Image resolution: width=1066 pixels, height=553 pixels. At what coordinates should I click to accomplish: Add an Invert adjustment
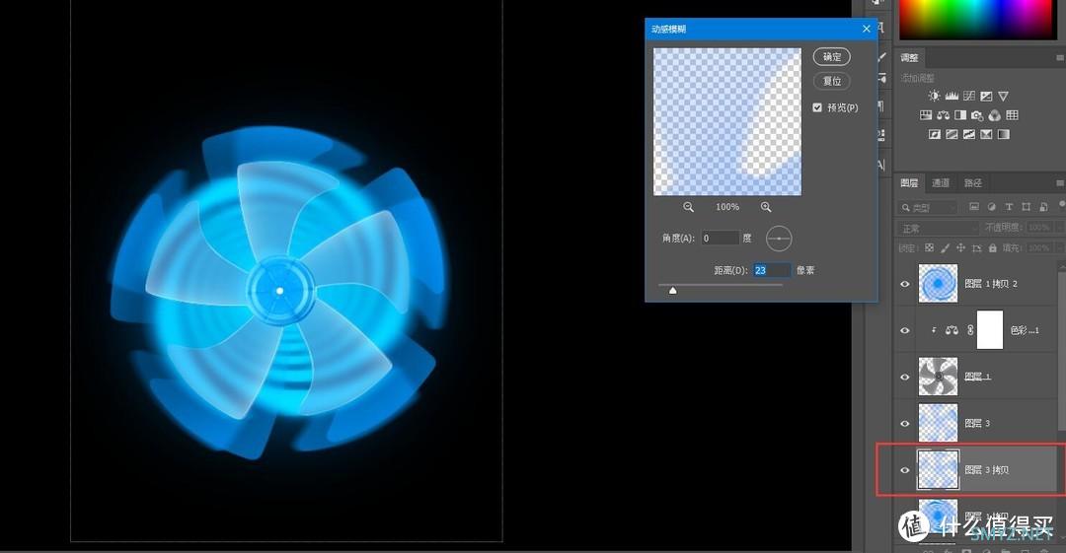tap(935, 134)
